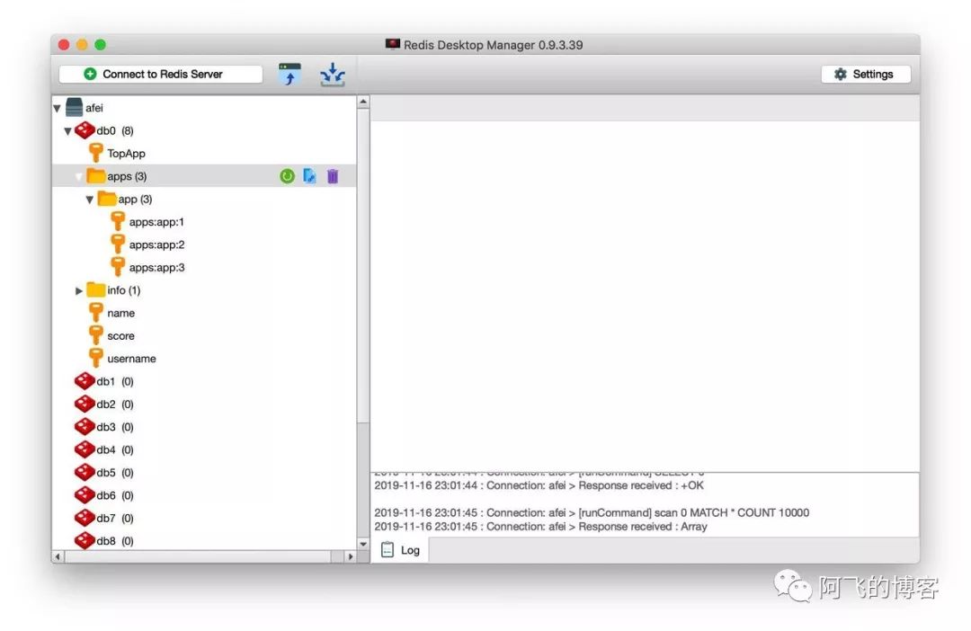Click the key icon of apps:app:3
The height and width of the screenshot is (631, 971).
coord(118,268)
